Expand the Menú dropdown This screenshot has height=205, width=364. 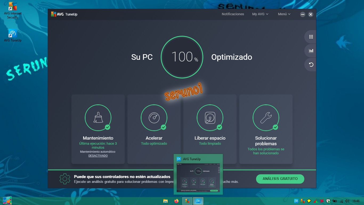(x=284, y=14)
